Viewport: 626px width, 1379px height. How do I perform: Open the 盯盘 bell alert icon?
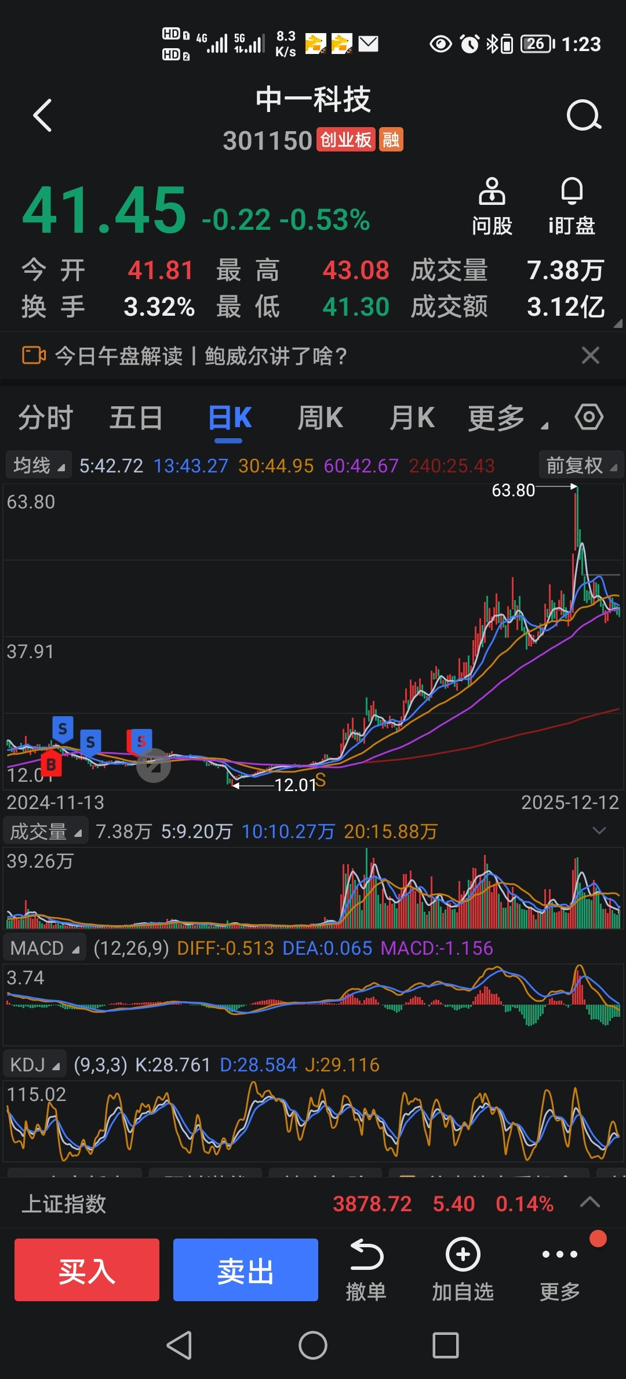click(572, 207)
